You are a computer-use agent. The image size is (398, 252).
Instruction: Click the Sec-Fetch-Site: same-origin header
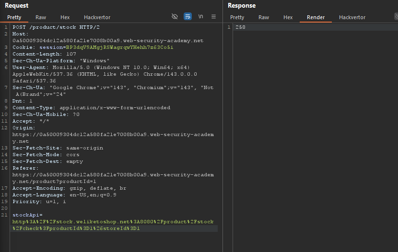click(58, 148)
